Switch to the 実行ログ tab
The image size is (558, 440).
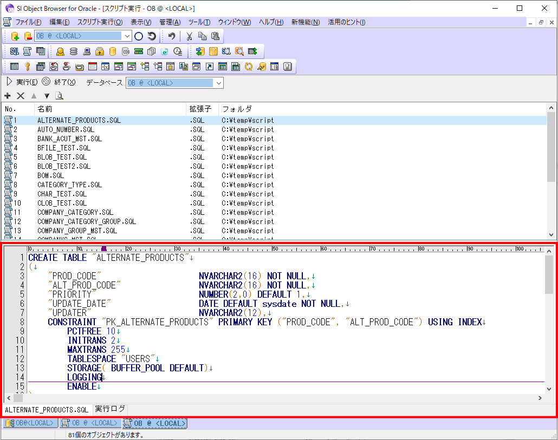109,409
